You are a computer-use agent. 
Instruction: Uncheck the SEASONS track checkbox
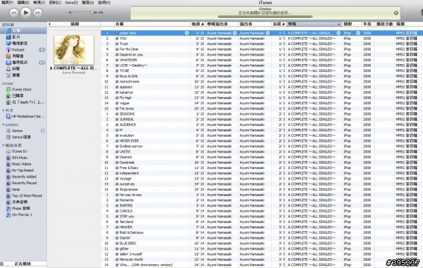[117, 114]
